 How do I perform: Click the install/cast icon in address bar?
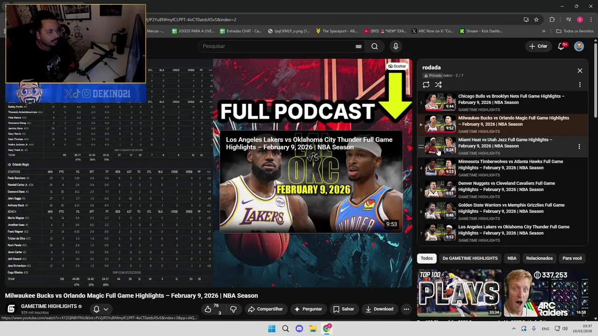click(x=526, y=20)
